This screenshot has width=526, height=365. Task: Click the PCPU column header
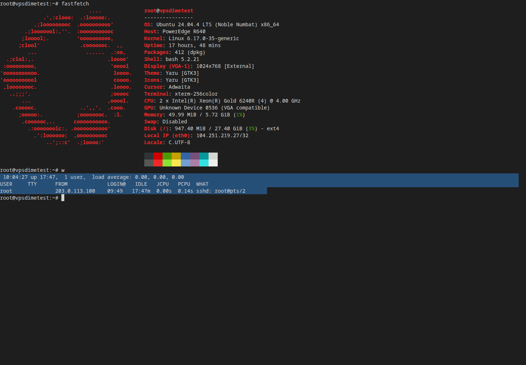pyautogui.click(x=184, y=184)
